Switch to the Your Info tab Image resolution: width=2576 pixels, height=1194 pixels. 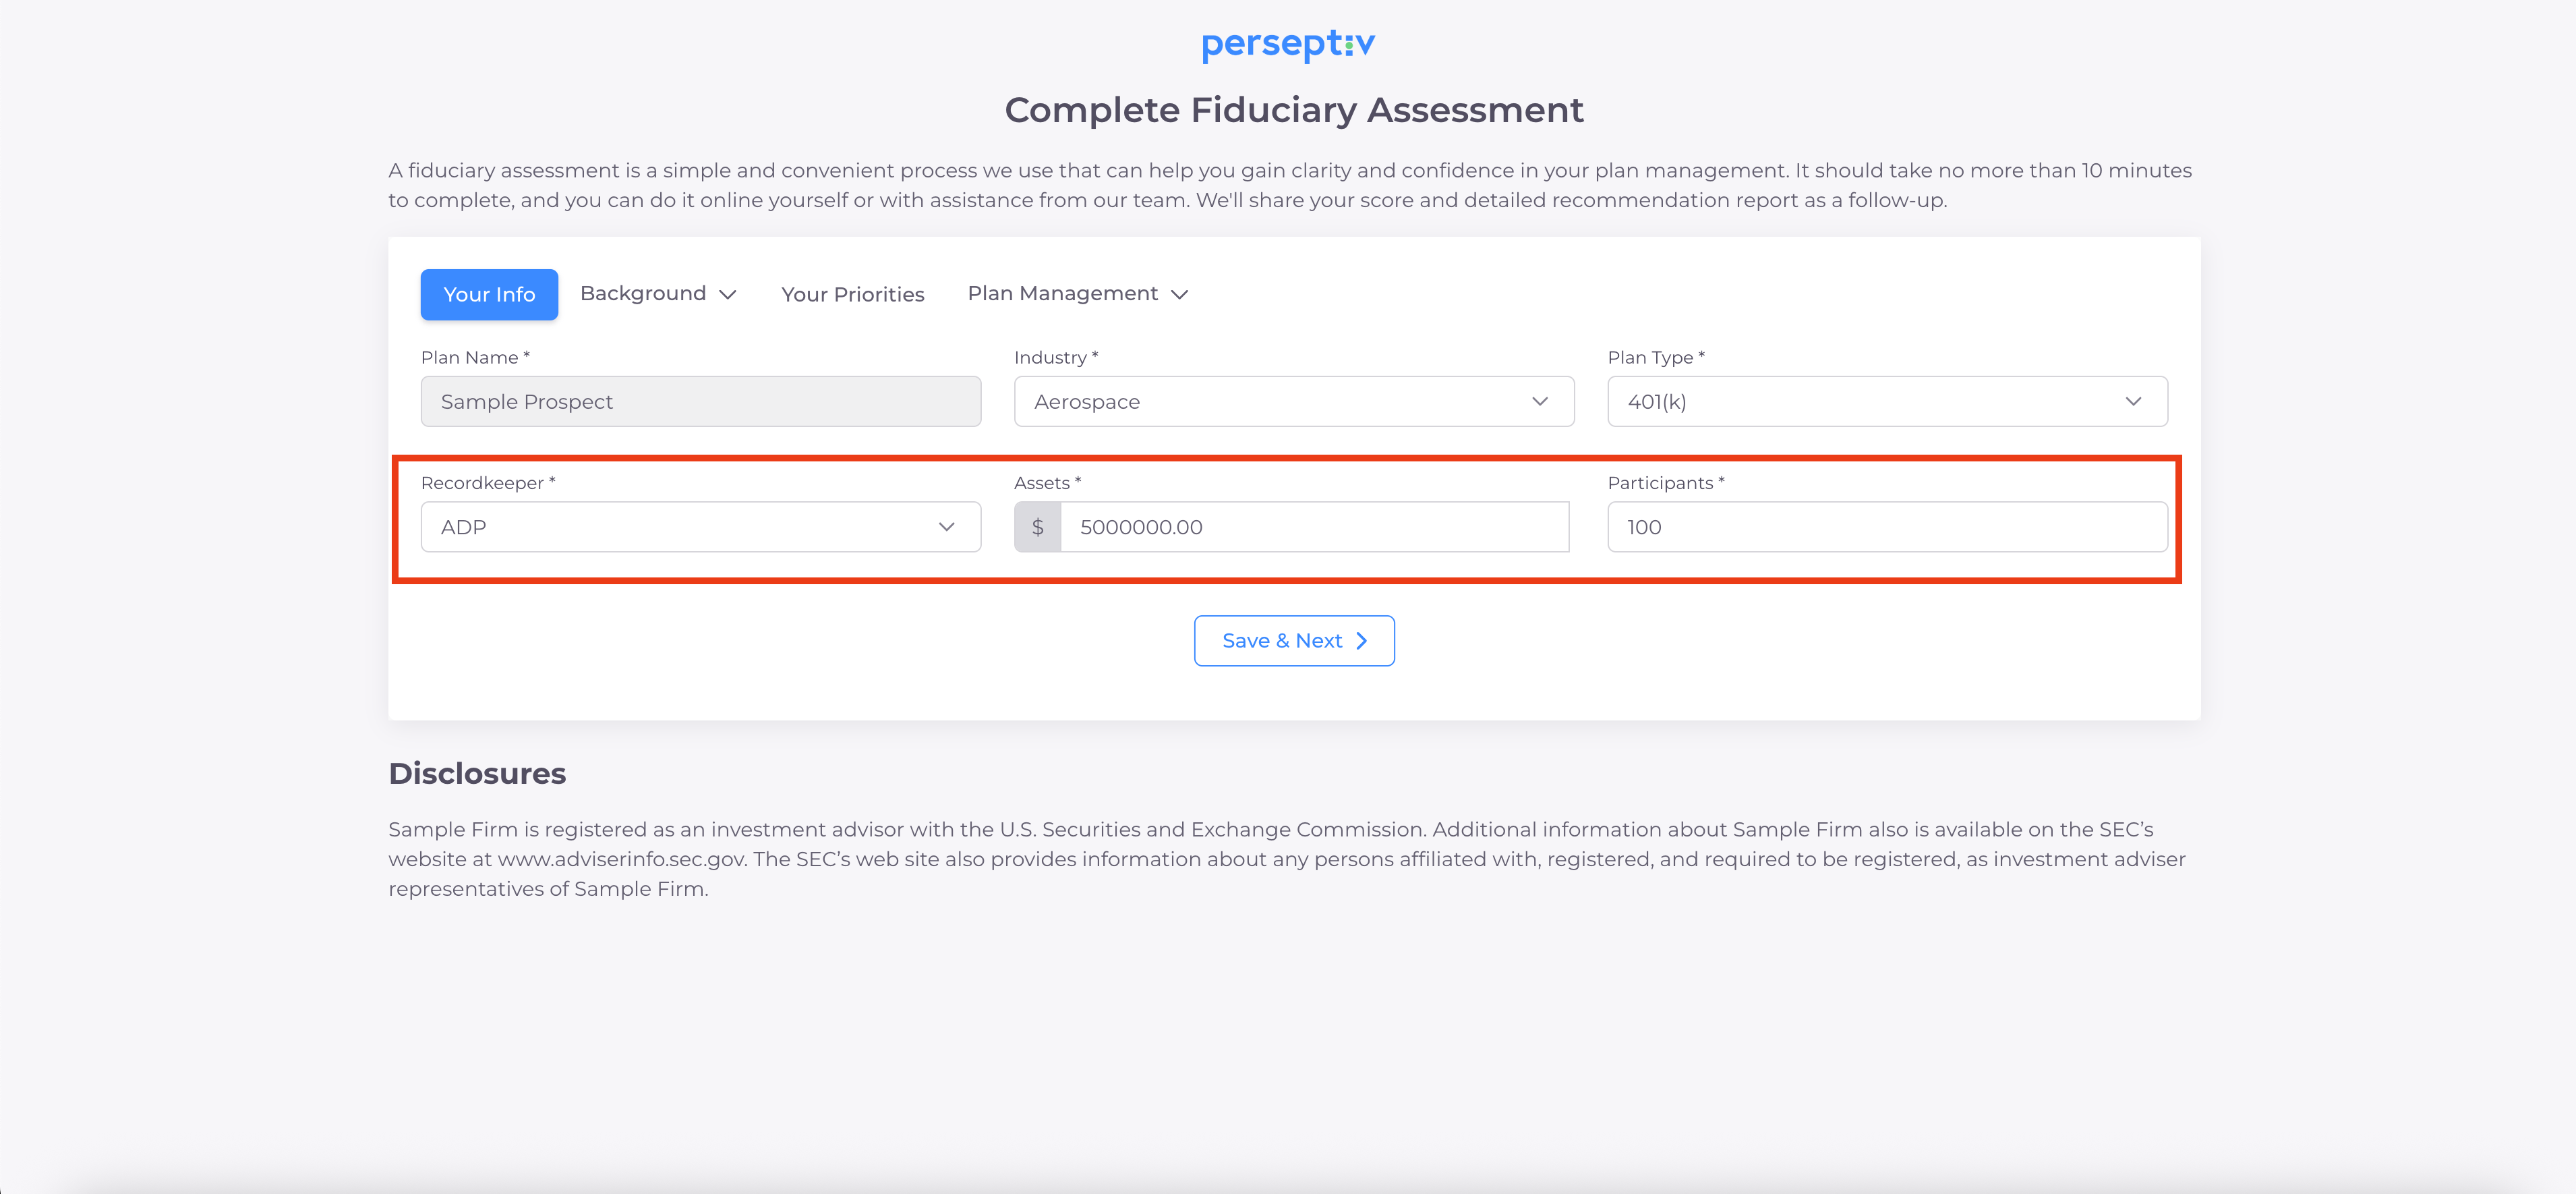pyautogui.click(x=489, y=294)
